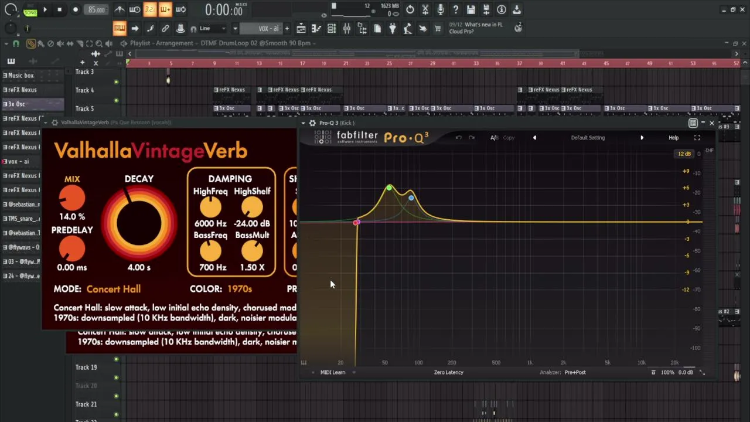Screen dimensions: 750x422
Task: Click the tempo field showing 85.000
Action: (x=96, y=10)
